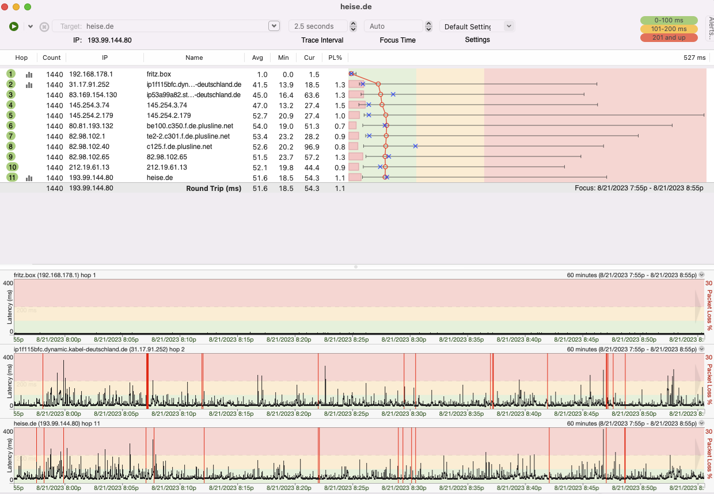Click the red 201 and up legend swatch
The width and height of the screenshot is (714, 494).
pos(669,37)
